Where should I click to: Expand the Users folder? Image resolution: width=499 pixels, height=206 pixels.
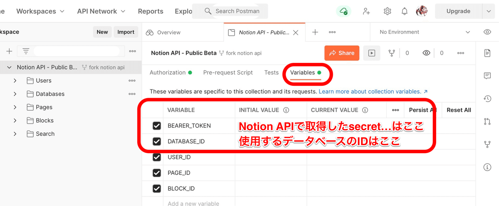[15, 80]
